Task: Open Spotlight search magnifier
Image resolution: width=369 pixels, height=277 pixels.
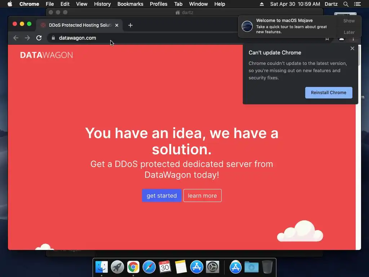Action: (x=346, y=4)
